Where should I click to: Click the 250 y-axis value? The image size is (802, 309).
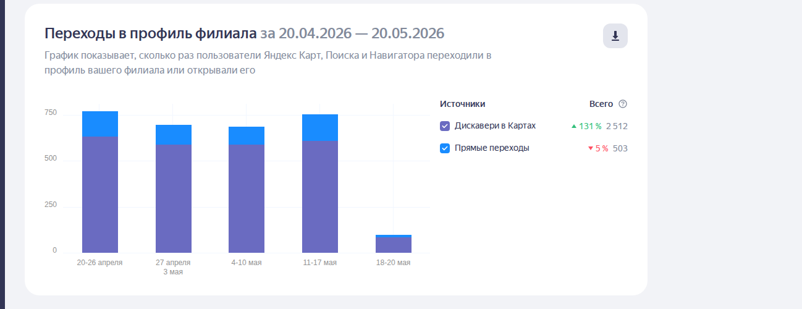[51, 205]
